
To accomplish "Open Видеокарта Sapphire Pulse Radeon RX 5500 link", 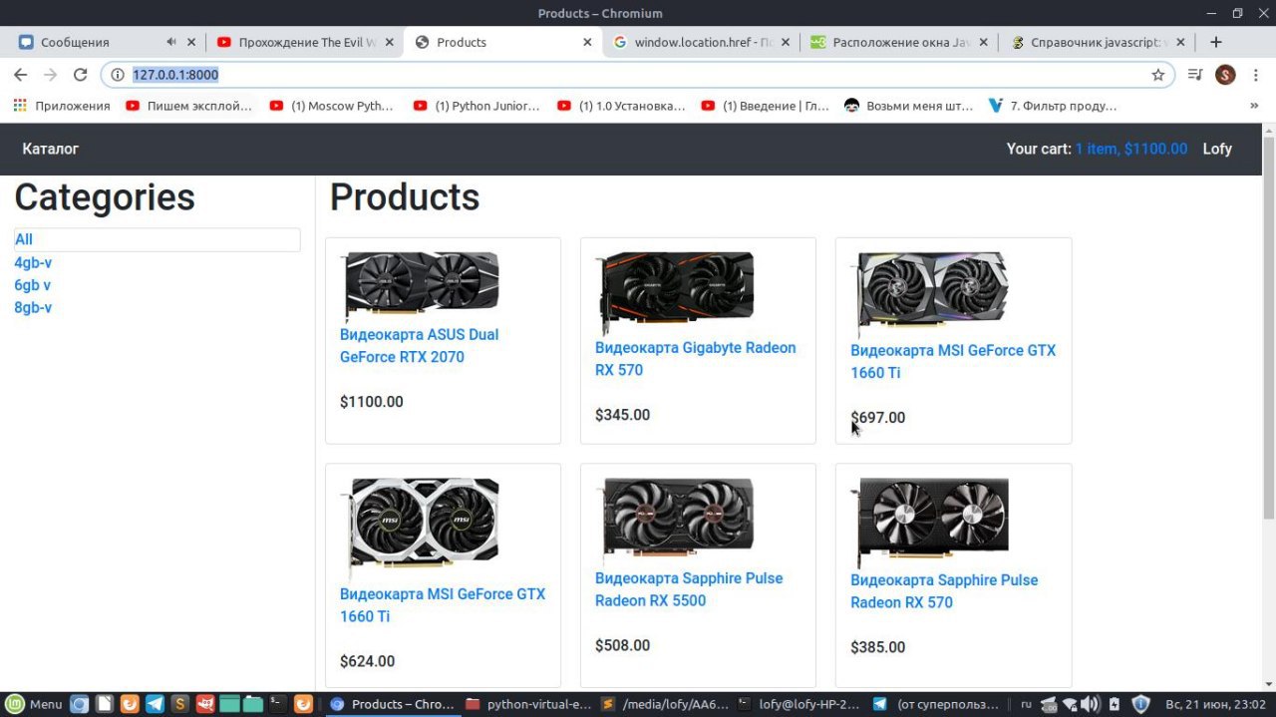I will point(689,589).
